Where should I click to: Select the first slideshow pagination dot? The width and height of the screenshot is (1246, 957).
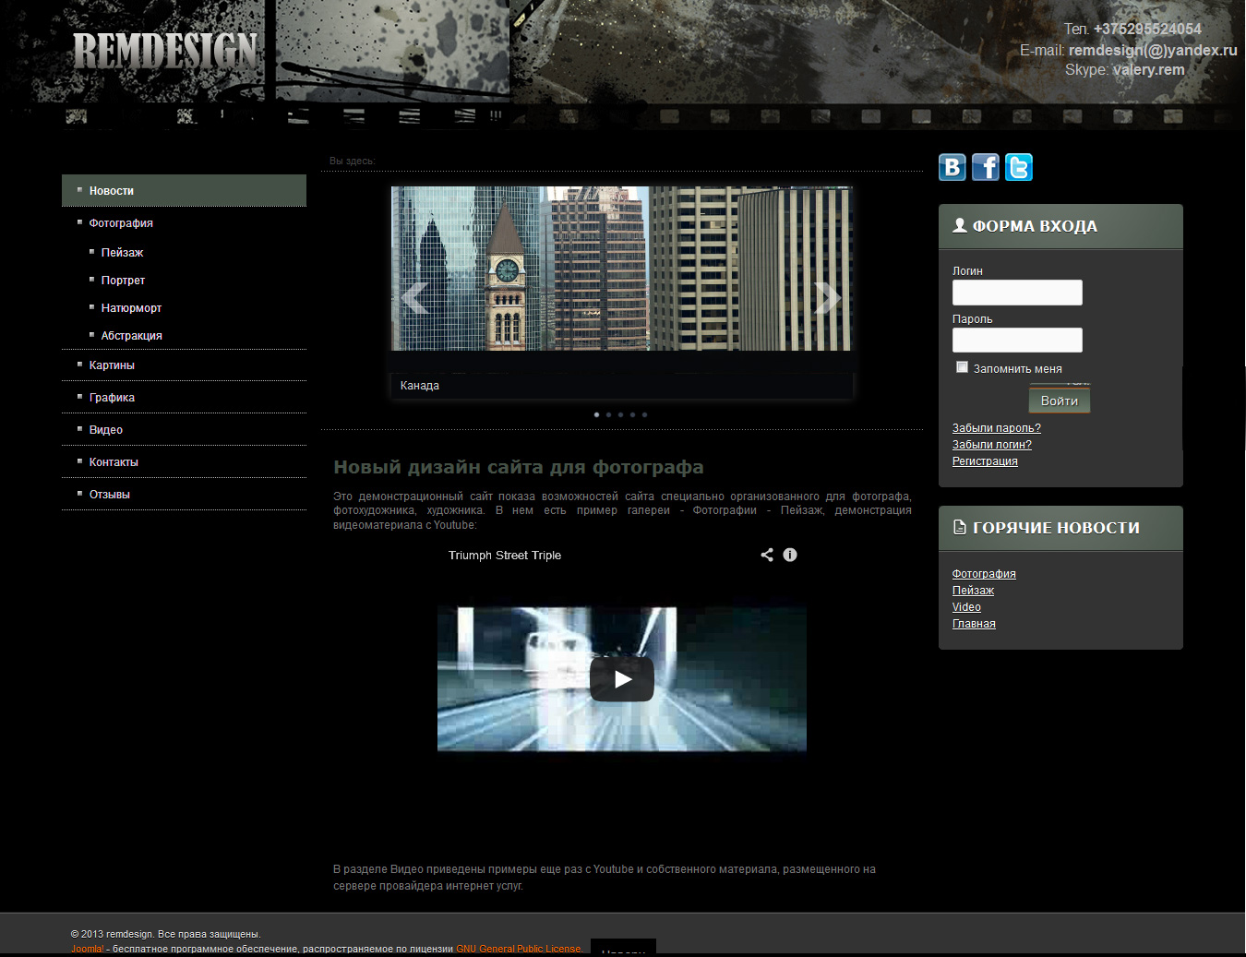pyautogui.click(x=596, y=415)
